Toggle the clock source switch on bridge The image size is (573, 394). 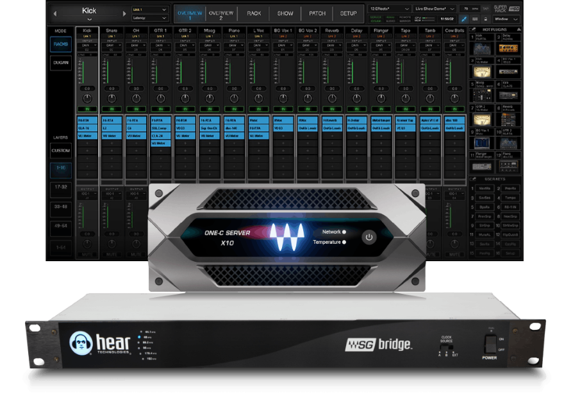pyautogui.click(x=447, y=347)
